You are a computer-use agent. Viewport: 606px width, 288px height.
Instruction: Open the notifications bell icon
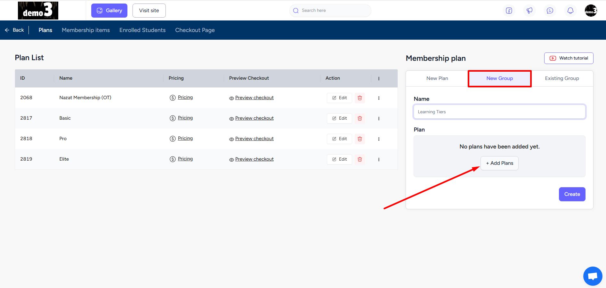click(570, 11)
